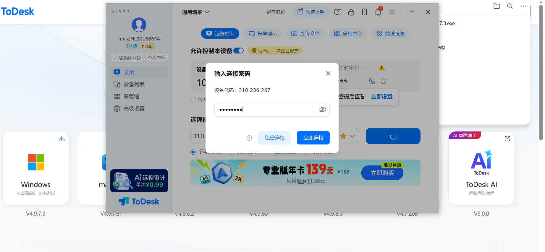Open 屏幕墙 in sidebar

[139, 97]
